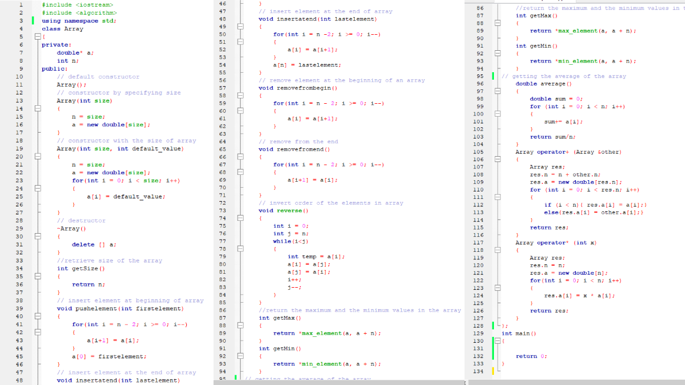This screenshot has height=385, width=685.
Task: Click the 'sum+= a[i];' statement
Action: pyautogui.click(x=564, y=122)
